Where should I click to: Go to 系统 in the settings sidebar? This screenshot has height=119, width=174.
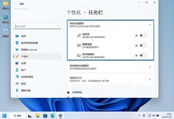[x=23, y=36]
